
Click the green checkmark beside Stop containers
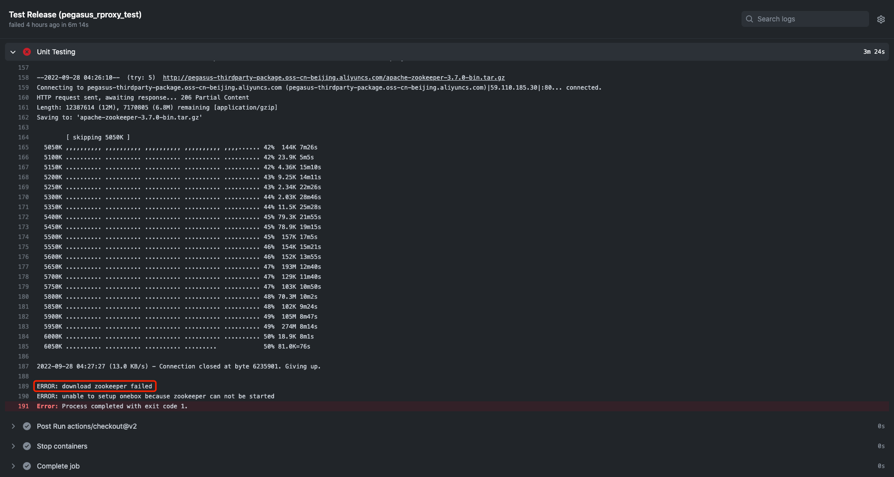tap(26, 446)
